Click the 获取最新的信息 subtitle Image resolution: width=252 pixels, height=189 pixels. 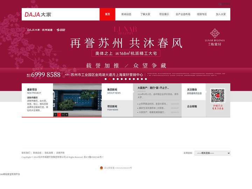point(194,93)
